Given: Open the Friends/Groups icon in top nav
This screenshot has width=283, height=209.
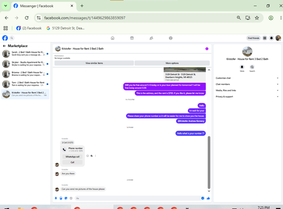Looking at the screenshot, I should coord(151,38).
